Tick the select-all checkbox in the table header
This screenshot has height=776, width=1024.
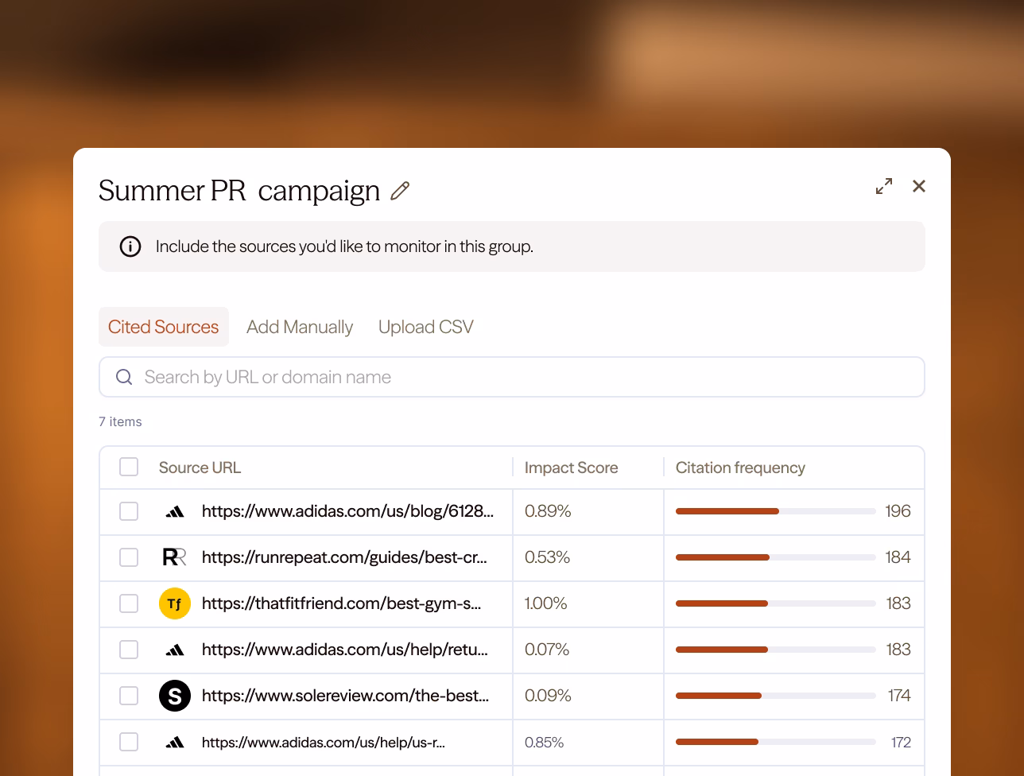[129, 467]
